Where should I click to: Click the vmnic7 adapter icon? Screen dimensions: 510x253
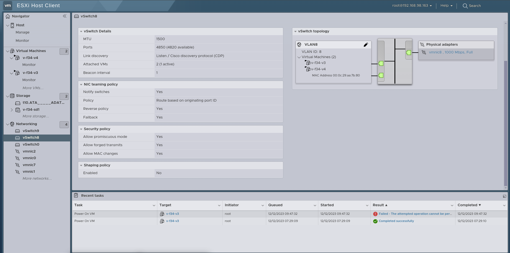tap(17, 165)
